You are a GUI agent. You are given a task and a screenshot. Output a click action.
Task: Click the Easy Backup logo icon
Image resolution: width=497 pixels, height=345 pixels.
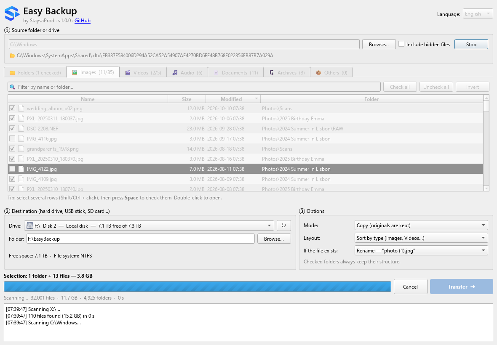click(x=12, y=14)
